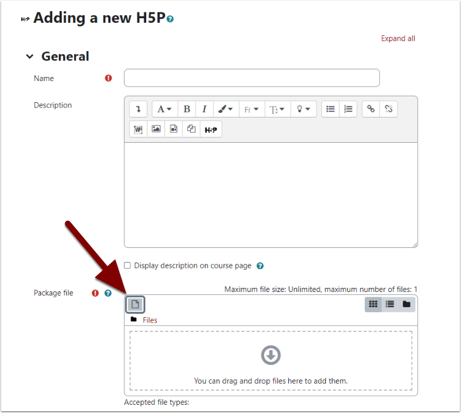The width and height of the screenshot is (461, 413).
Task: Open the paragraph styles A dropdown
Action: tap(164, 109)
